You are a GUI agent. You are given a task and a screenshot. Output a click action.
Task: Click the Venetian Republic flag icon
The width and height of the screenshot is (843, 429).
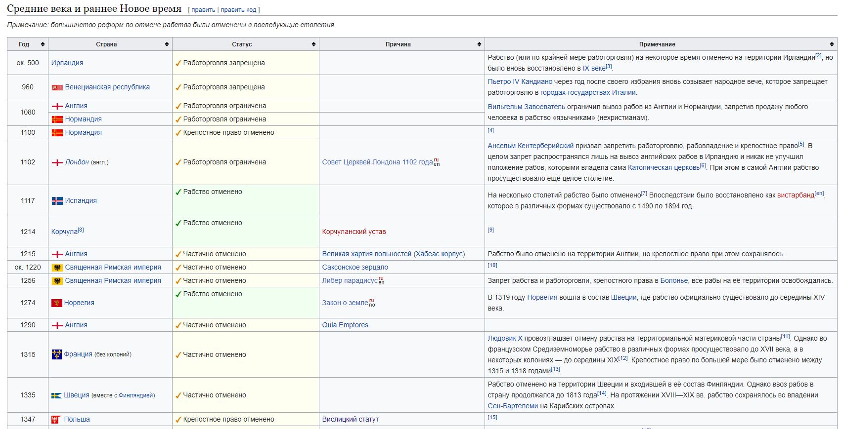pyautogui.click(x=57, y=87)
